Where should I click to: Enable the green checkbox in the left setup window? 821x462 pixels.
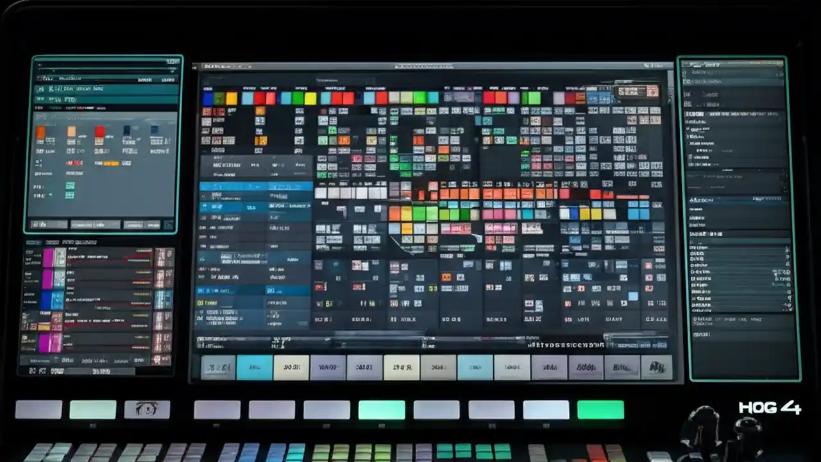tap(70, 185)
